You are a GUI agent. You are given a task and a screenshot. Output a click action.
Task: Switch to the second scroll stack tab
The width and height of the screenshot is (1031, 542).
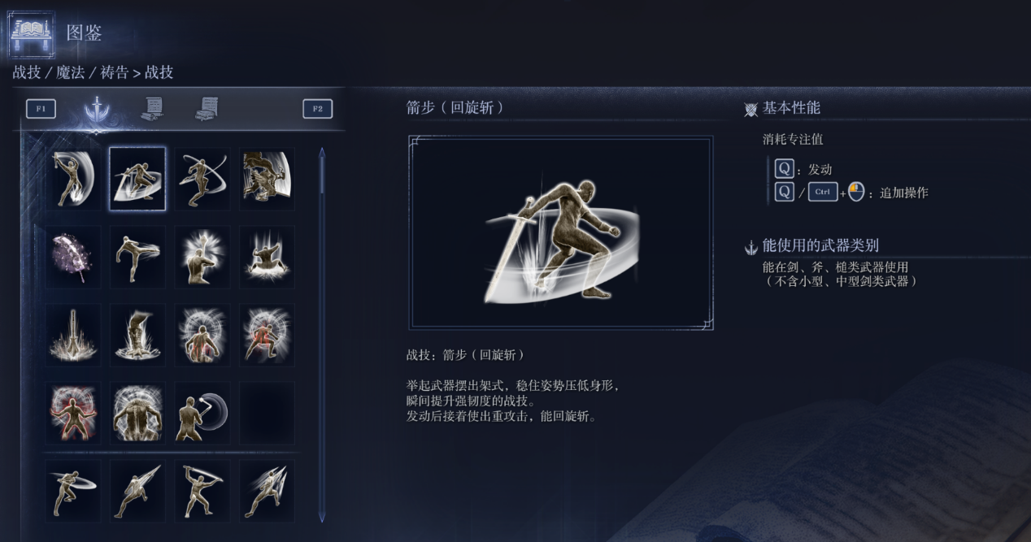coord(208,109)
